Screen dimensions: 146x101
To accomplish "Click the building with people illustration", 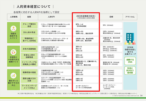I will pos(130,39).
